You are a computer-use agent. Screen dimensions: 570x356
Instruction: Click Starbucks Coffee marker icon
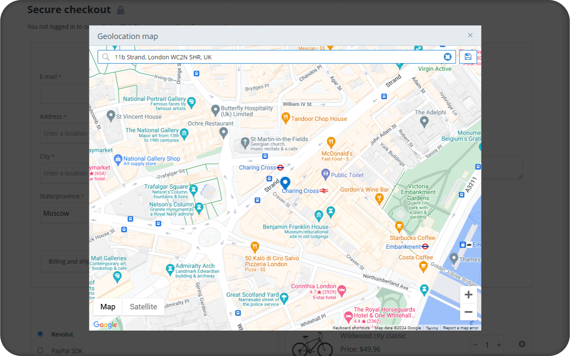click(399, 227)
